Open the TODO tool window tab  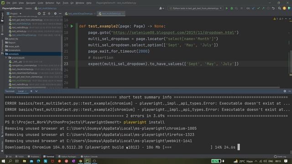pos(20,157)
